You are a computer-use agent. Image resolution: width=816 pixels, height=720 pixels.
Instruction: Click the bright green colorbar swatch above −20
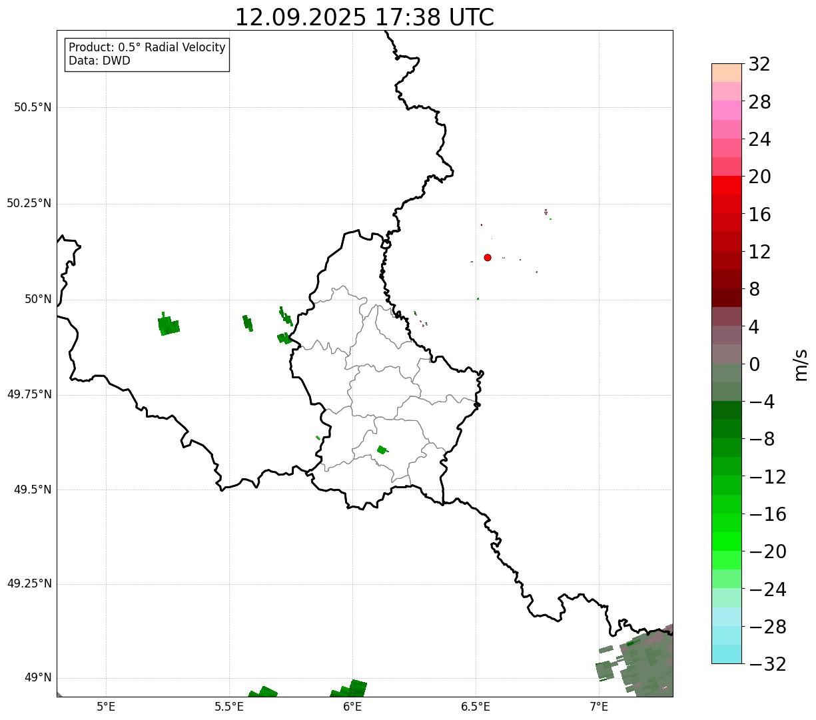tap(727, 541)
